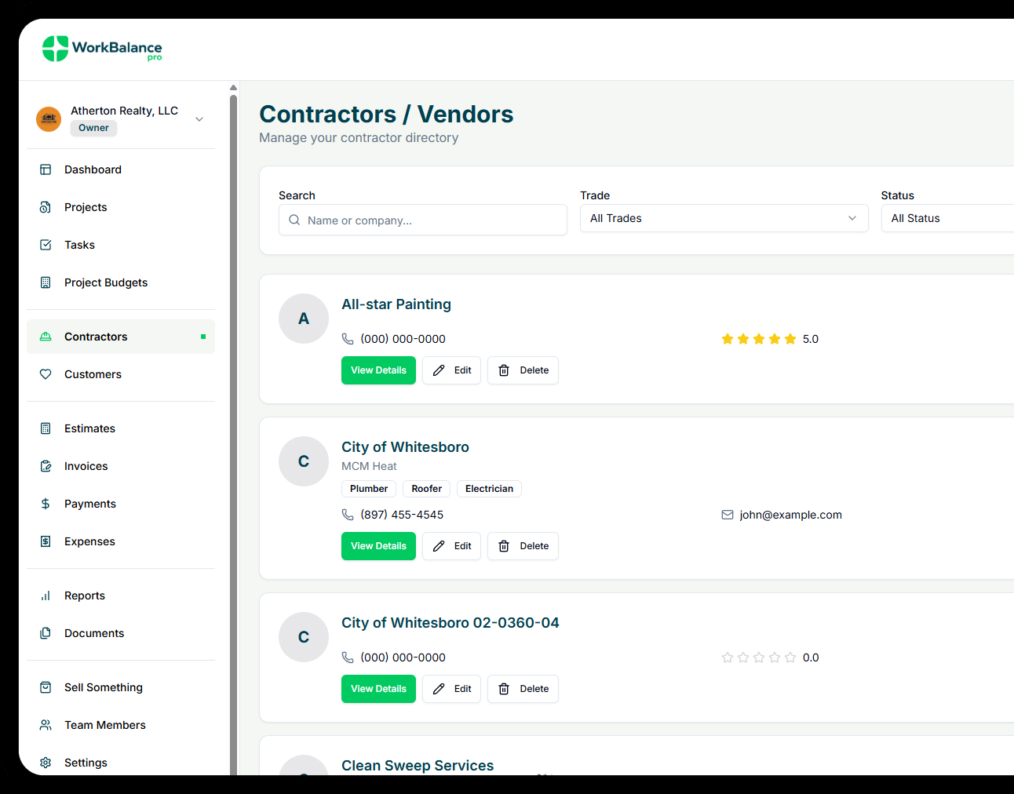Viewport: 1014px width, 794px height.
Task: View Details for All-star Painting
Action: click(378, 370)
